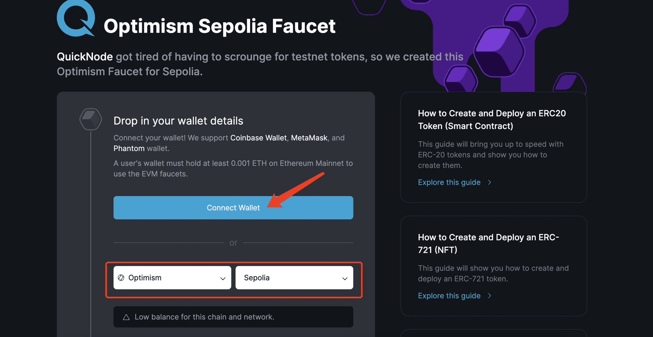Click the bold QuickNode text in the intro
The image size is (653, 337).
(85, 57)
